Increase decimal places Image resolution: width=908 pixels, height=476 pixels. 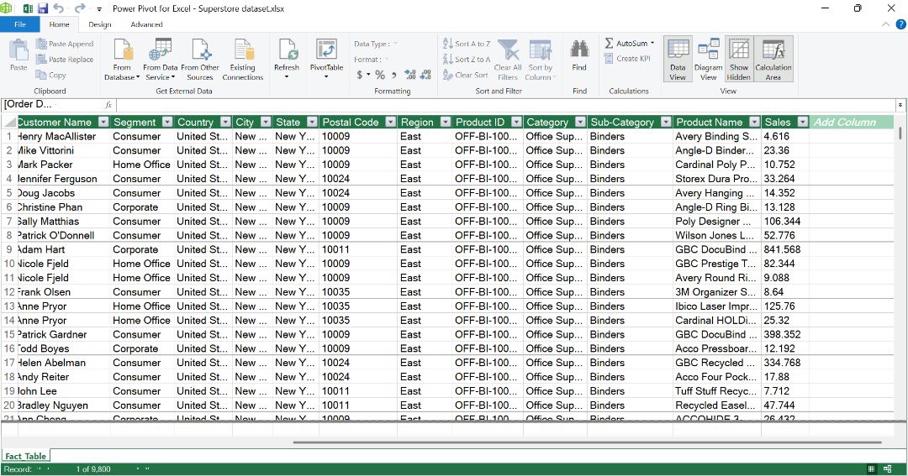pyautogui.click(x=410, y=75)
